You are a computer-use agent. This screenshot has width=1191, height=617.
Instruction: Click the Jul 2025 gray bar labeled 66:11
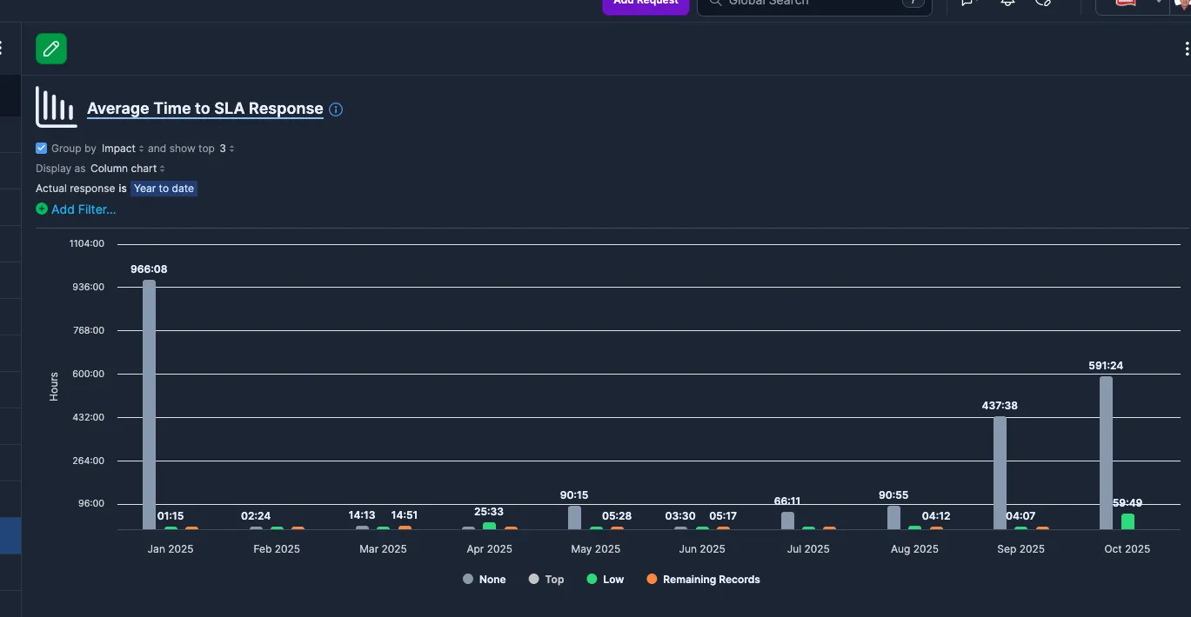787,521
